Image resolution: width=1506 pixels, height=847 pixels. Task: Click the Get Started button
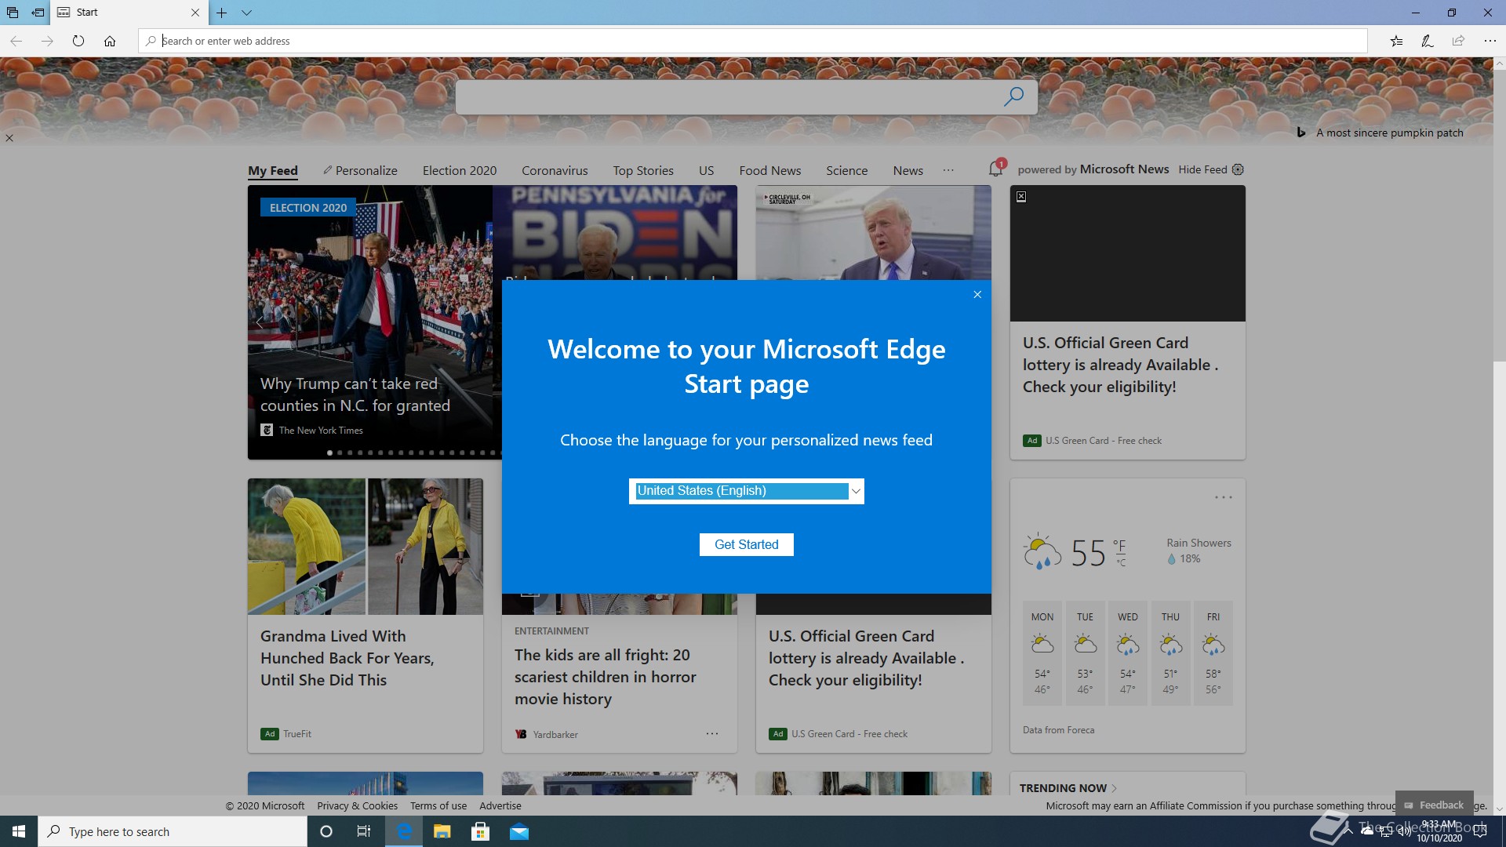746,544
